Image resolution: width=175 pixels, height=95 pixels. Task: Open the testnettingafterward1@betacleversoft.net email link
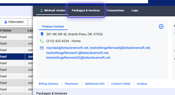pyautogui.click(x=77, y=53)
